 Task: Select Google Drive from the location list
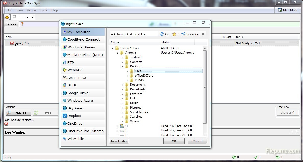[78, 93]
